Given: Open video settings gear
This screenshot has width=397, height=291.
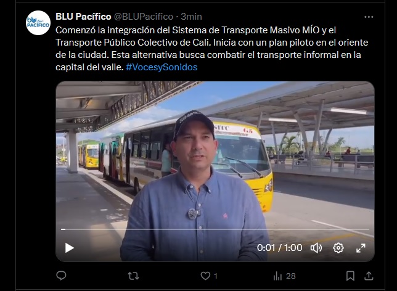Looking at the screenshot, I should 338,248.
